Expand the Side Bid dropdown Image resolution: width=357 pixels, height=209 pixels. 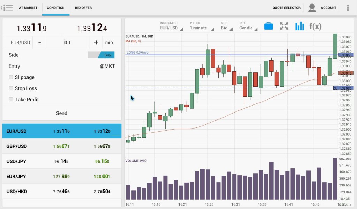(x=226, y=26)
